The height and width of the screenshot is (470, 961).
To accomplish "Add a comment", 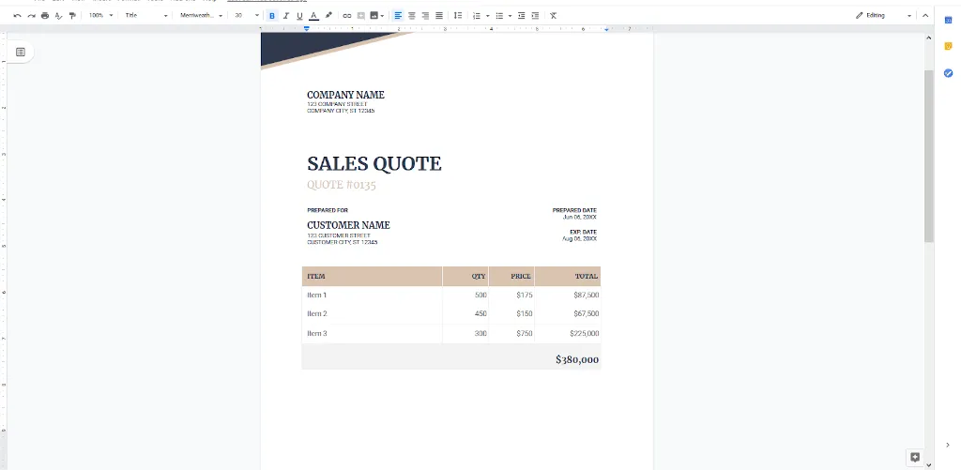I will coord(361,15).
